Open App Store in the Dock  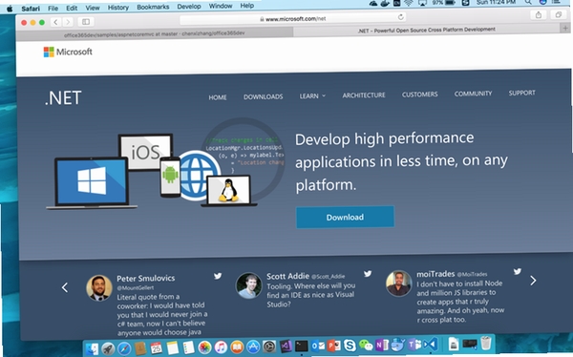tap(253, 346)
